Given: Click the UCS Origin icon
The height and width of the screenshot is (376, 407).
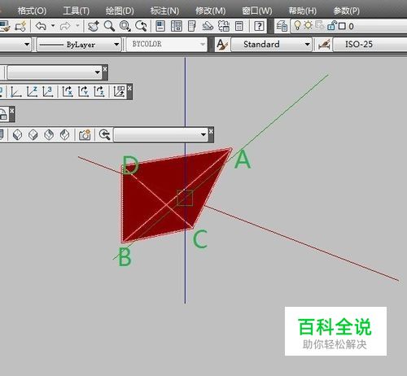Looking at the screenshot, I should 15,92.
